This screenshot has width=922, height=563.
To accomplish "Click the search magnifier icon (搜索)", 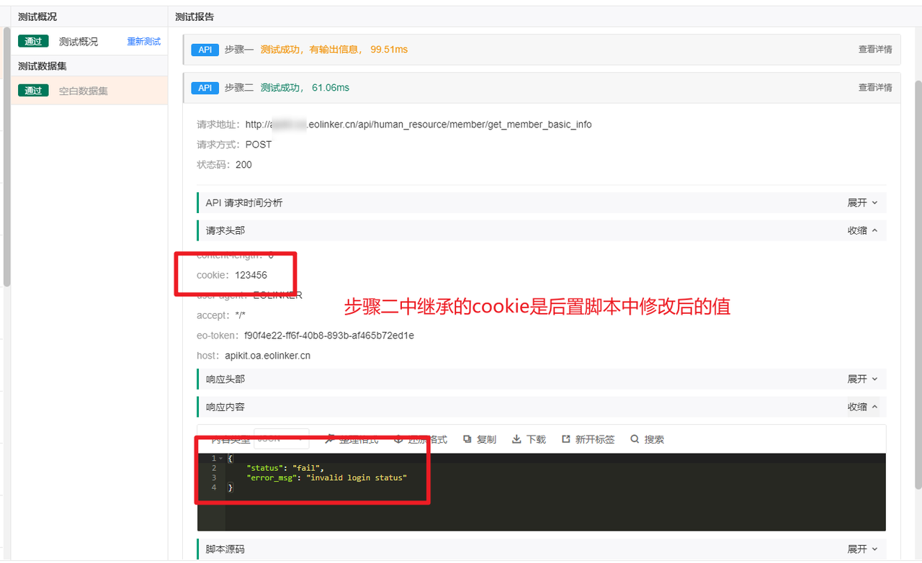I will pos(635,439).
